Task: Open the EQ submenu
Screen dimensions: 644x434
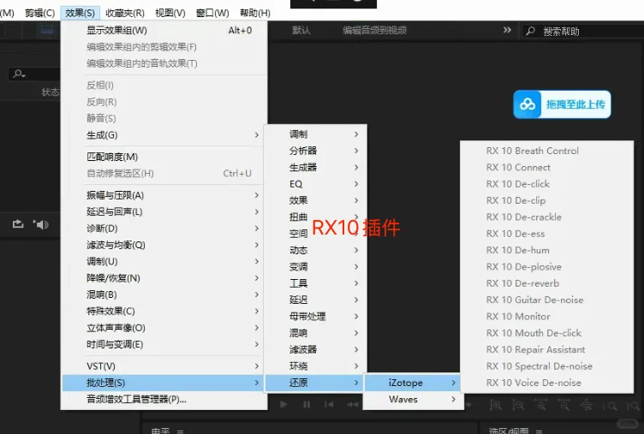Action: (x=315, y=184)
